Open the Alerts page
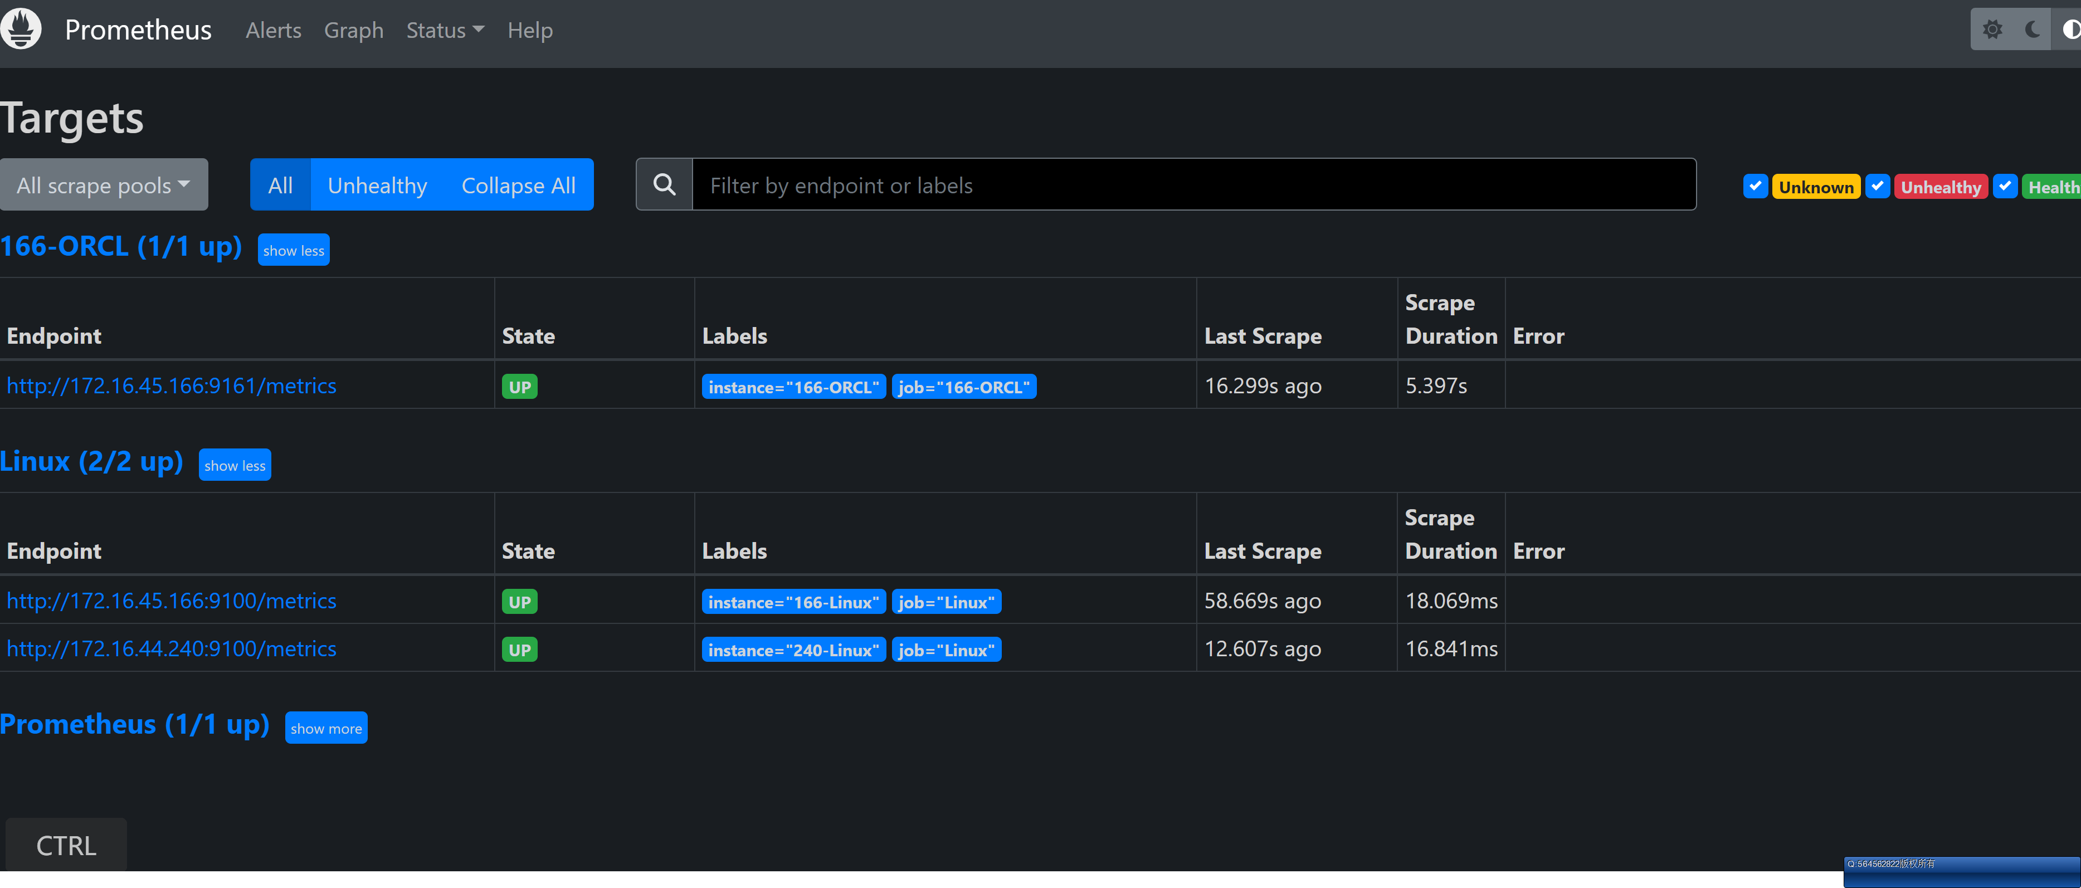The image size is (2081, 888). tap(273, 29)
